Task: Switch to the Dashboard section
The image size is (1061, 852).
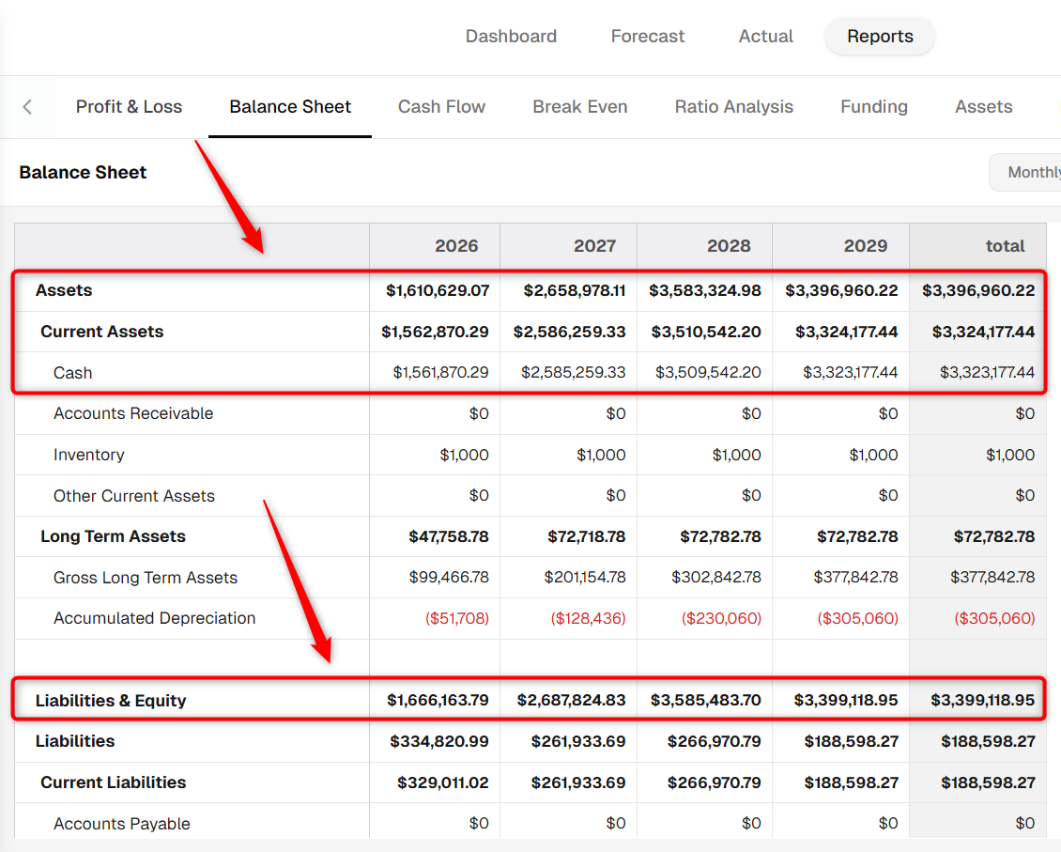Action: [x=511, y=36]
